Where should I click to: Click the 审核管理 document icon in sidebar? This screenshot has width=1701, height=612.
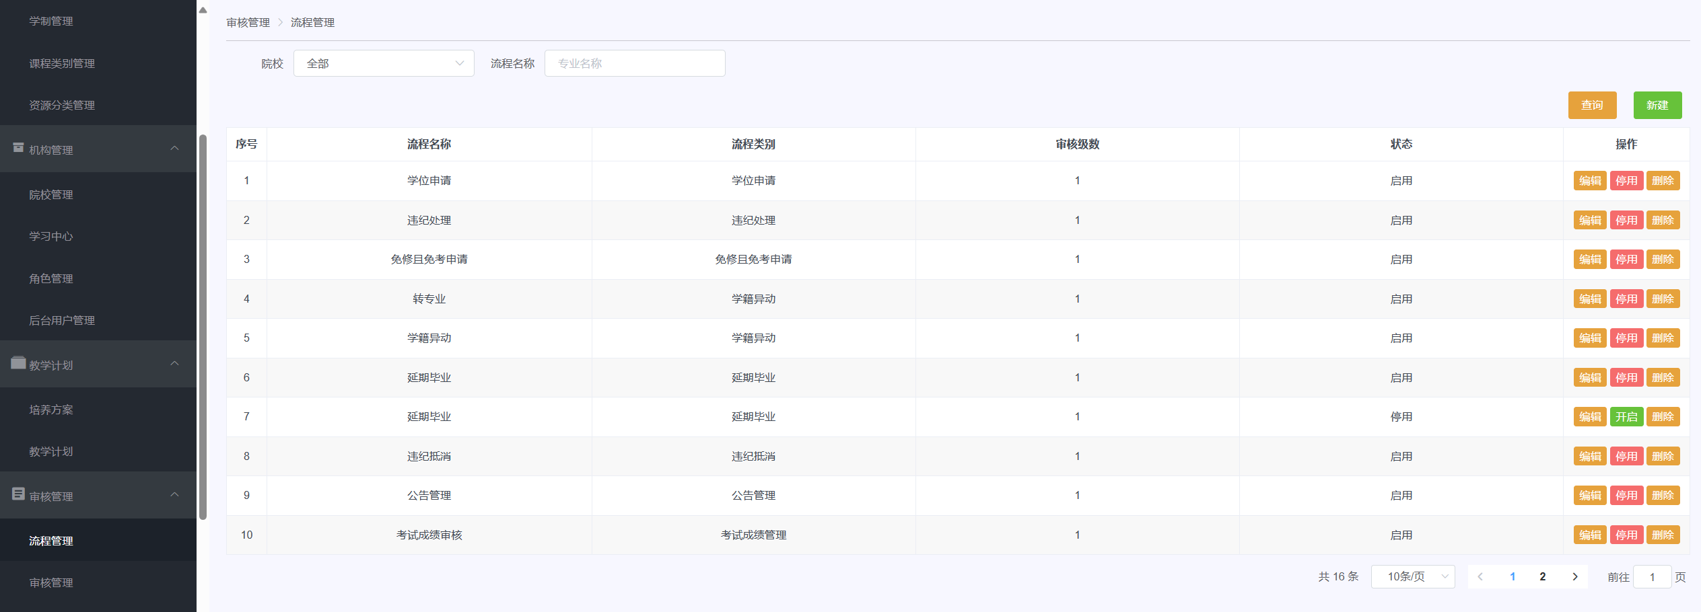(18, 494)
